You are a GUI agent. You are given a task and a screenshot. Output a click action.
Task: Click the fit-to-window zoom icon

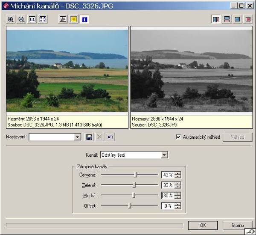(x=43, y=19)
